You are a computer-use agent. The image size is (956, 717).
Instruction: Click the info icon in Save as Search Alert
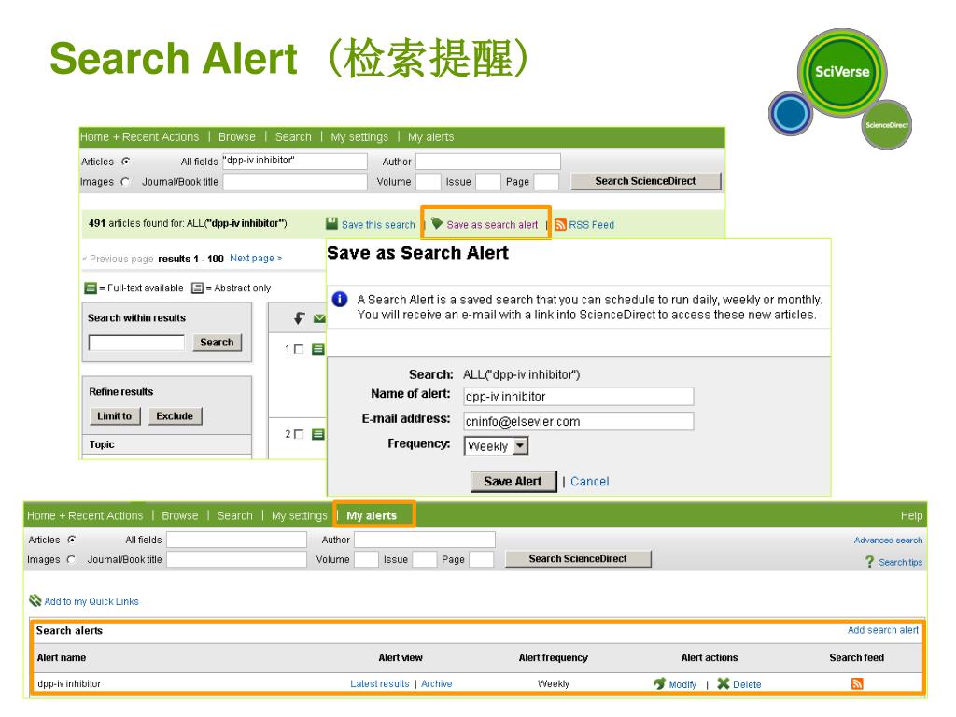(340, 300)
